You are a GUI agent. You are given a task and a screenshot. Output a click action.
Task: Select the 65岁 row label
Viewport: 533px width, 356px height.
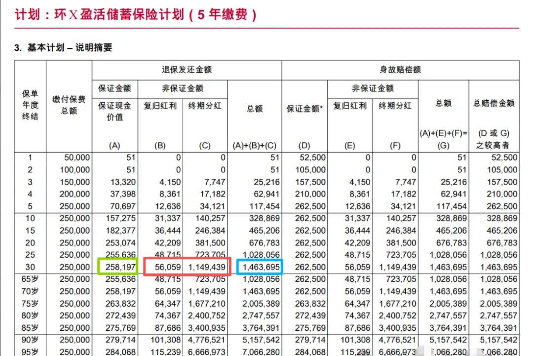tap(30, 279)
